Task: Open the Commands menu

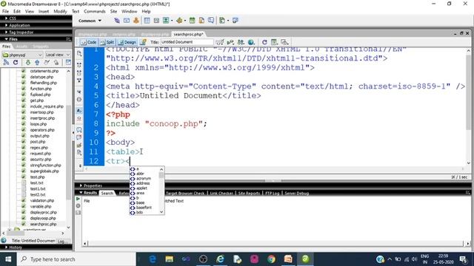Action: pyautogui.click(x=95, y=12)
